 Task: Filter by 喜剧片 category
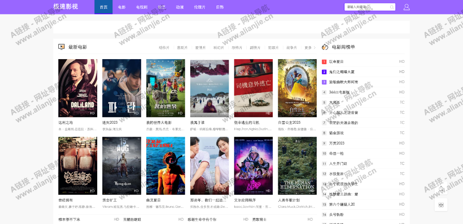tap(182, 48)
